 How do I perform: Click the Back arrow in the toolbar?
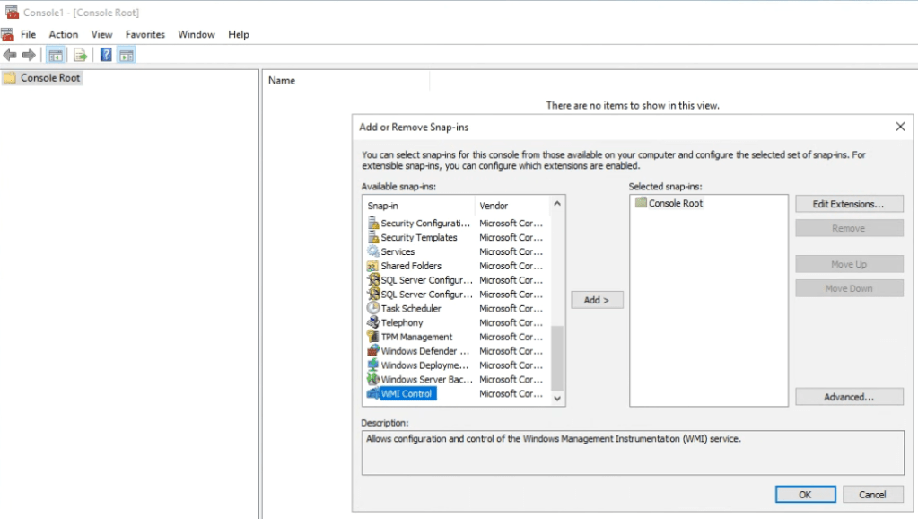click(x=10, y=56)
